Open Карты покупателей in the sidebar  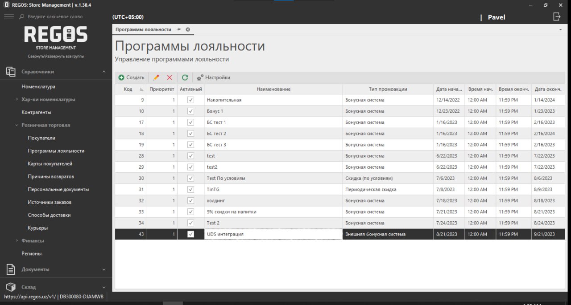point(50,164)
